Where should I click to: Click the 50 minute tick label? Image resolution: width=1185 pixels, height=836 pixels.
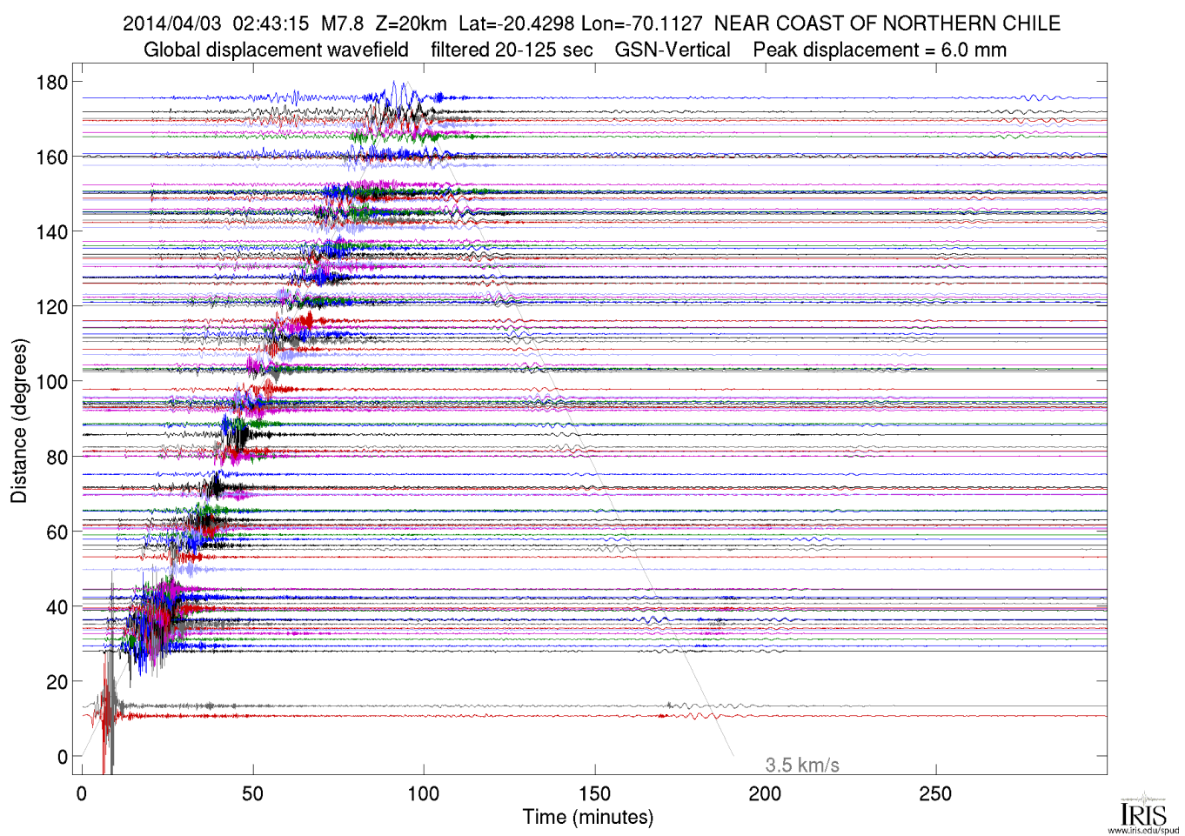pyautogui.click(x=253, y=794)
